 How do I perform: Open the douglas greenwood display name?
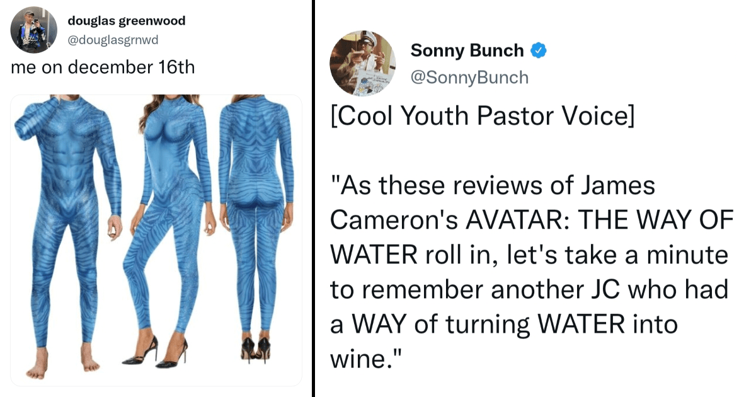126,21
